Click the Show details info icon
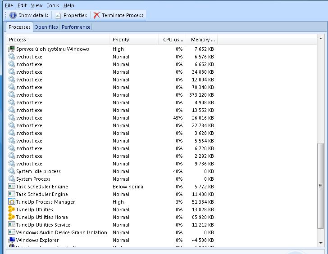The width and height of the screenshot is (328, 254). 13,15
